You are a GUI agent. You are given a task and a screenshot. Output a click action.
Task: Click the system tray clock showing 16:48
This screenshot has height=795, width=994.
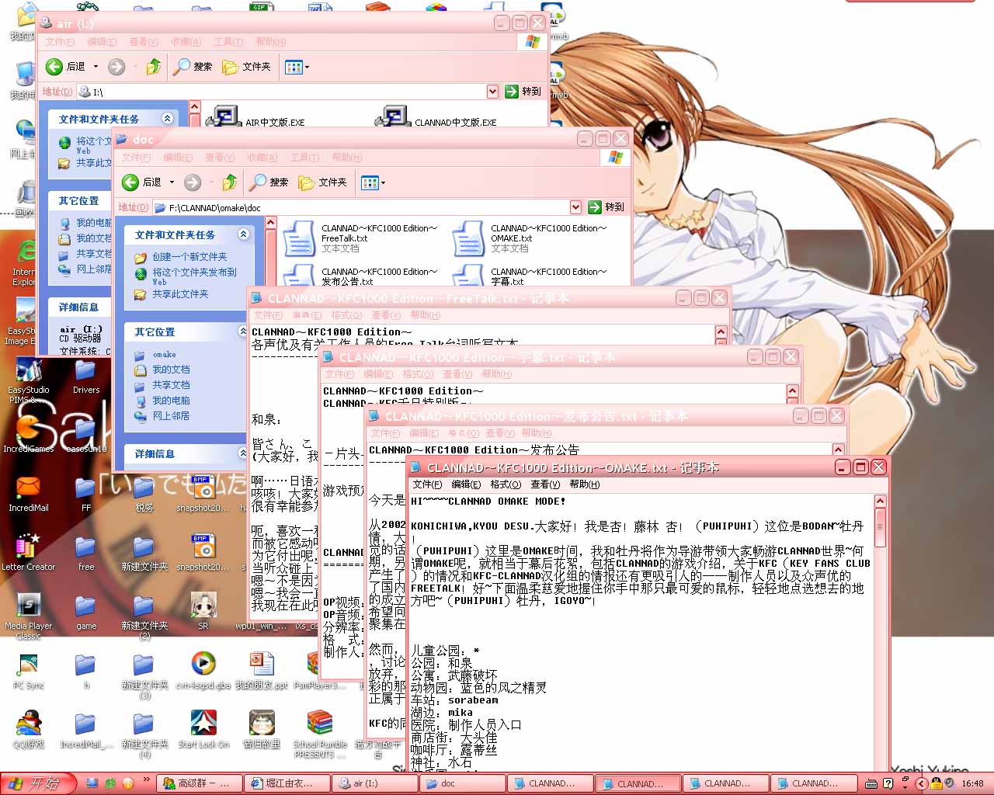pyautogui.click(x=972, y=783)
